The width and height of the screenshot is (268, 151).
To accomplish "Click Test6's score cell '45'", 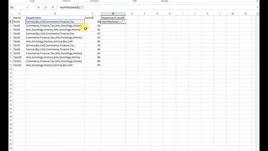I will click(93, 42).
